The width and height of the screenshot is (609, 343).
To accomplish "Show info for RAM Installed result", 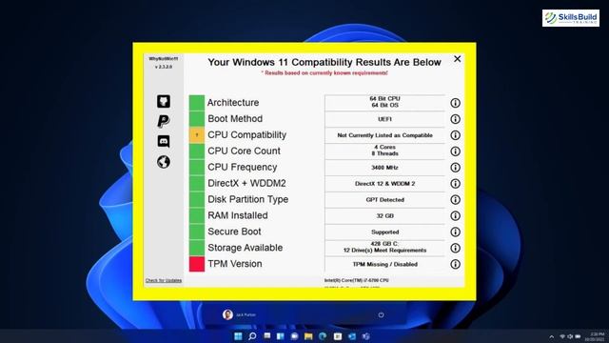I will point(455,216).
